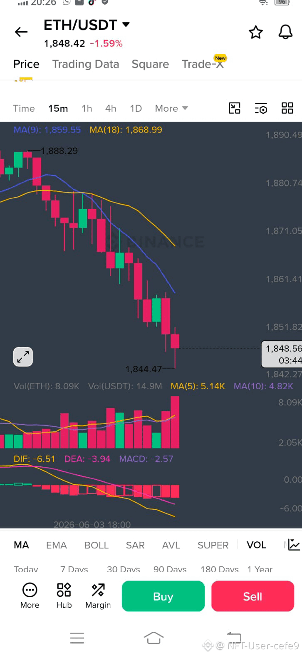This screenshot has width=302, height=656.
Task: Open the chart indicator settings icon
Action: click(x=261, y=108)
